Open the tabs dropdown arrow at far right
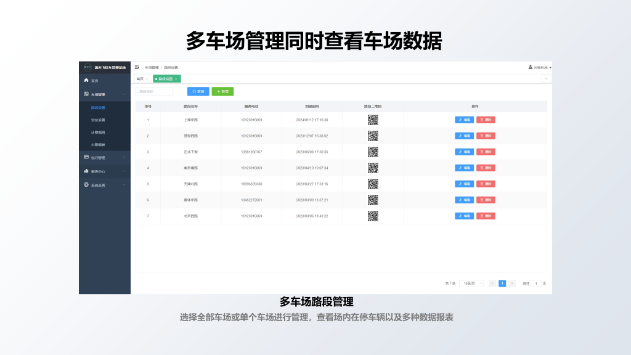 [x=546, y=79]
